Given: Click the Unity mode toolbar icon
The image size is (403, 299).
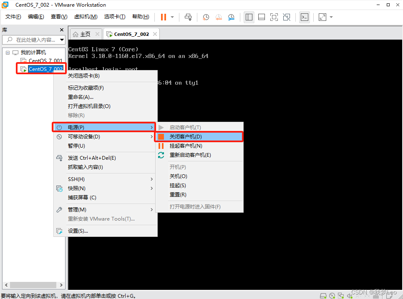Looking at the screenshot, I should (x=287, y=17).
